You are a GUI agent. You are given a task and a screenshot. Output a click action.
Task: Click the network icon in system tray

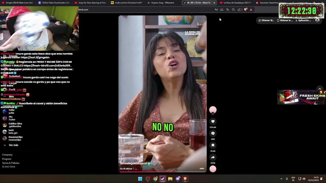(300, 179)
